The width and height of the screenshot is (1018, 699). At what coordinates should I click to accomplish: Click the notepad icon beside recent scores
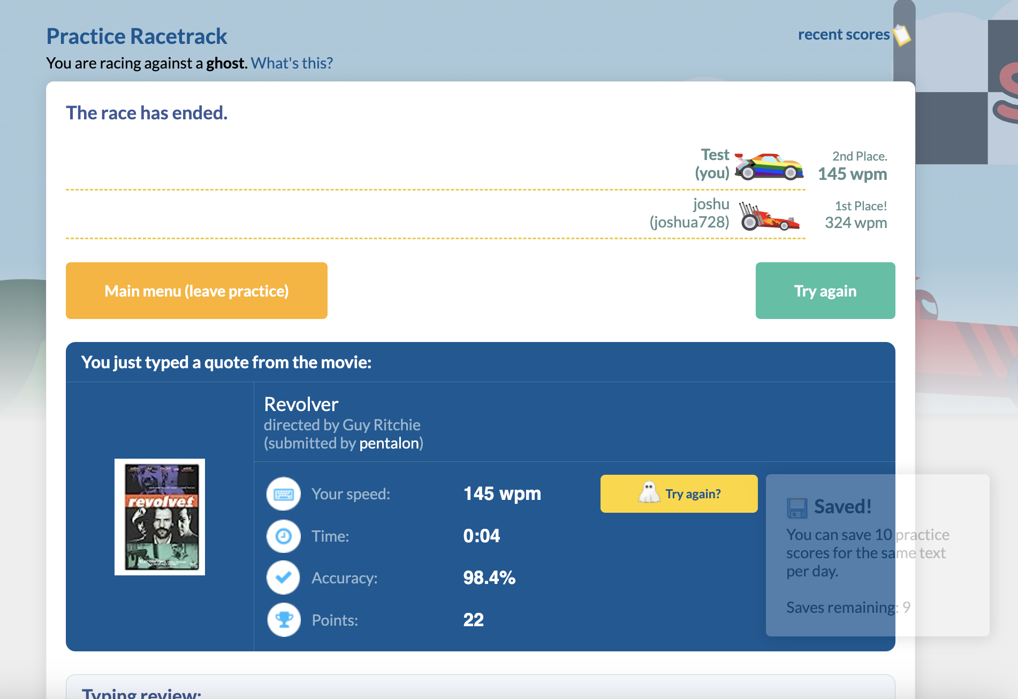point(902,35)
